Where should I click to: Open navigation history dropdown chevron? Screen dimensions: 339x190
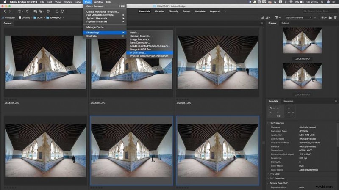tap(14, 11)
